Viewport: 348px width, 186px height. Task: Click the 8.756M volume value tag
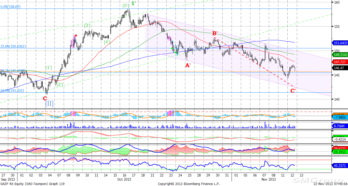coord(339,126)
